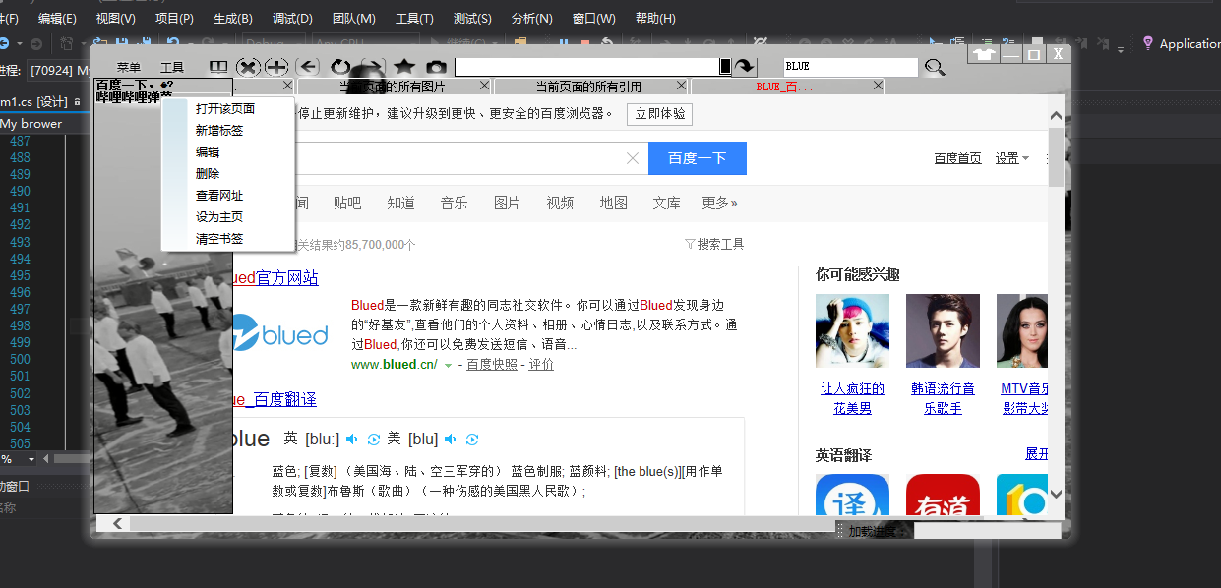This screenshot has height=588, width=1221.
Task: Open the bookmarks book icon
Action: pyautogui.click(x=218, y=67)
